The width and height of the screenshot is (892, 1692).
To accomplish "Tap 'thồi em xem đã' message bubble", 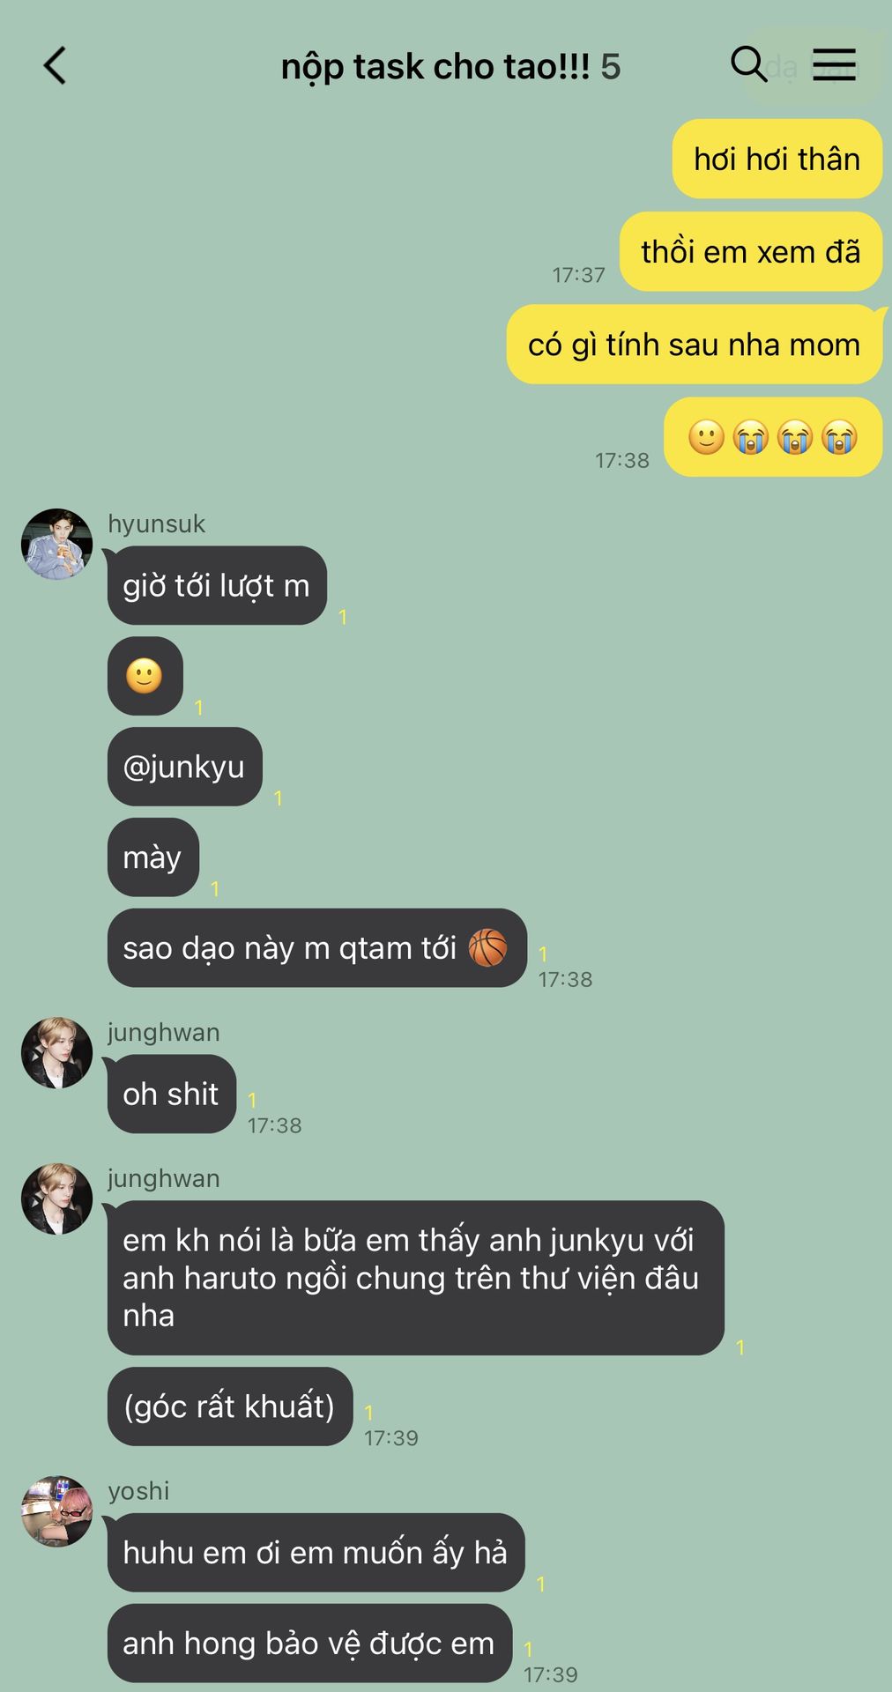I will [x=751, y=251].
